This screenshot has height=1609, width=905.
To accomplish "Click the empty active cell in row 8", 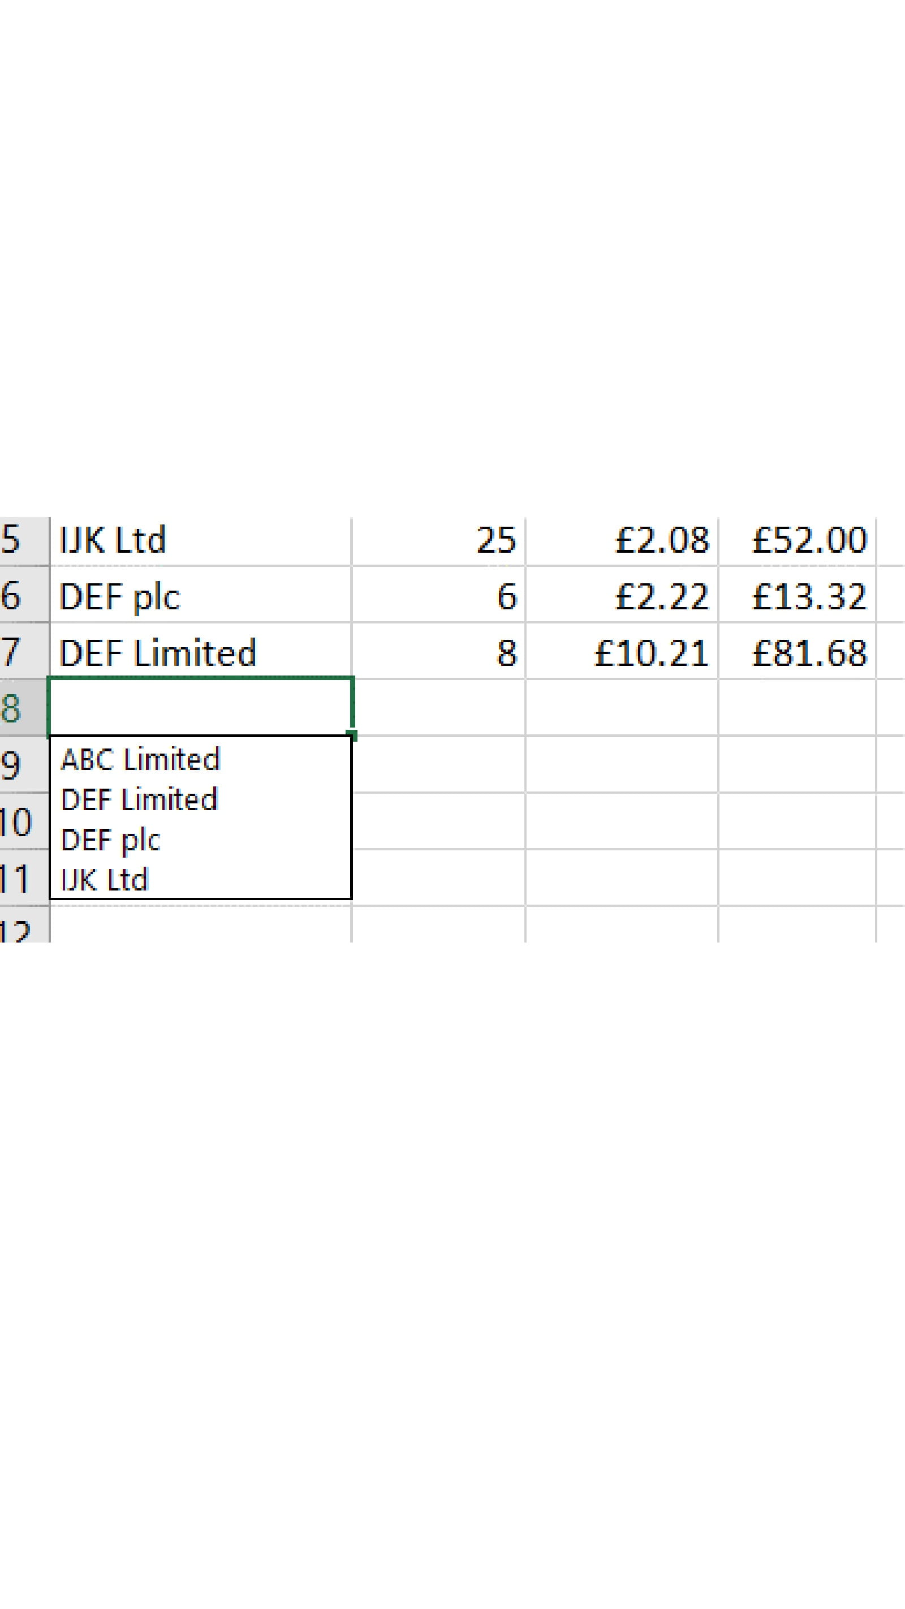I will coord(200,707).
